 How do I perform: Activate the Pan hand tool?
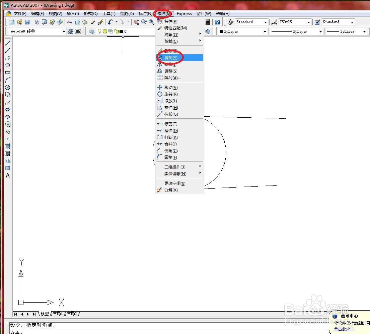click(136, 22)
